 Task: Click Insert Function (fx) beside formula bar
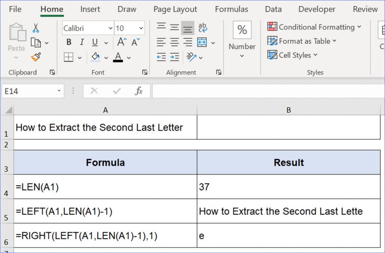(139, 91)
